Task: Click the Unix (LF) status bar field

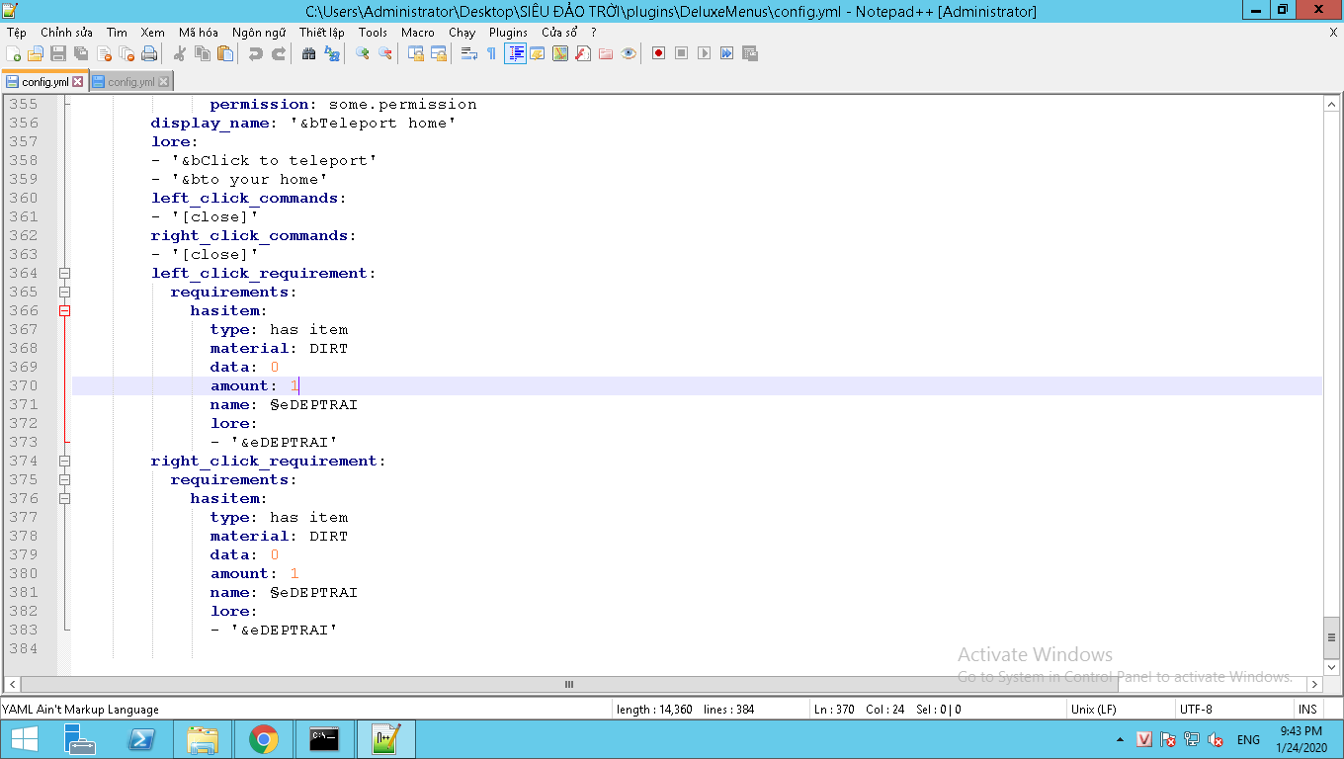Action: (x=1093, y=709)
